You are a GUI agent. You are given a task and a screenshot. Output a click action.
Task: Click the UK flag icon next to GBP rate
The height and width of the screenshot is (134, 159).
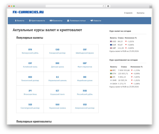tap(111, 48)
